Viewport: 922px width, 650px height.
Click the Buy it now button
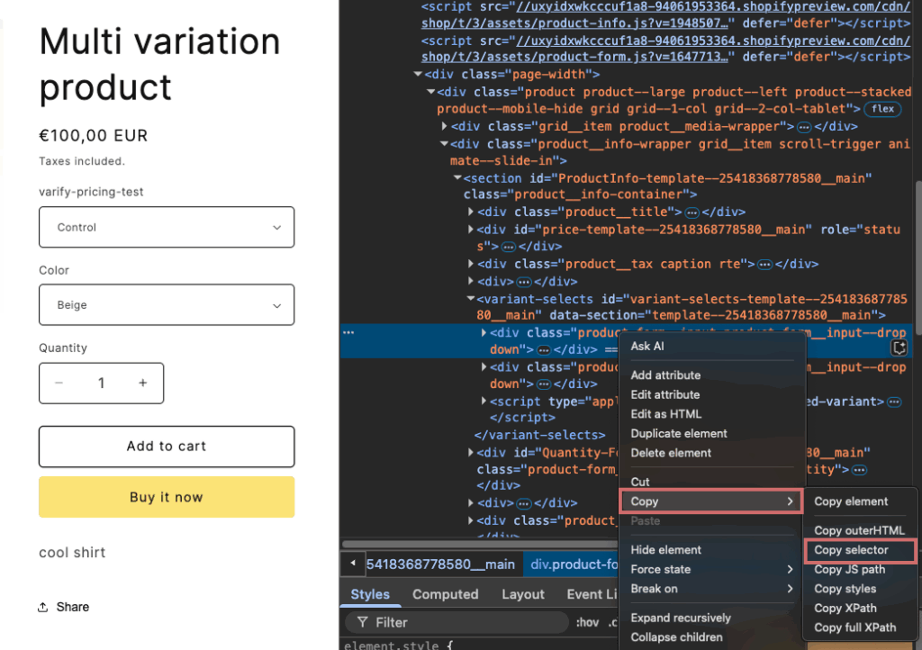[167, 497]
